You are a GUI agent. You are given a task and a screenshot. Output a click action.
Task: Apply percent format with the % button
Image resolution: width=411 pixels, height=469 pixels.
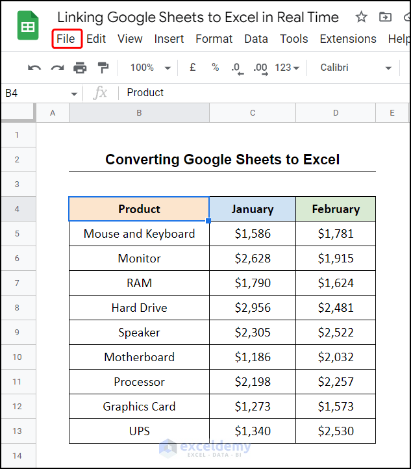(x=215, y=68)
